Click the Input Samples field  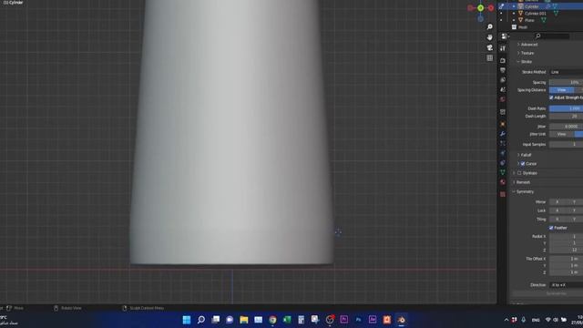566,144
